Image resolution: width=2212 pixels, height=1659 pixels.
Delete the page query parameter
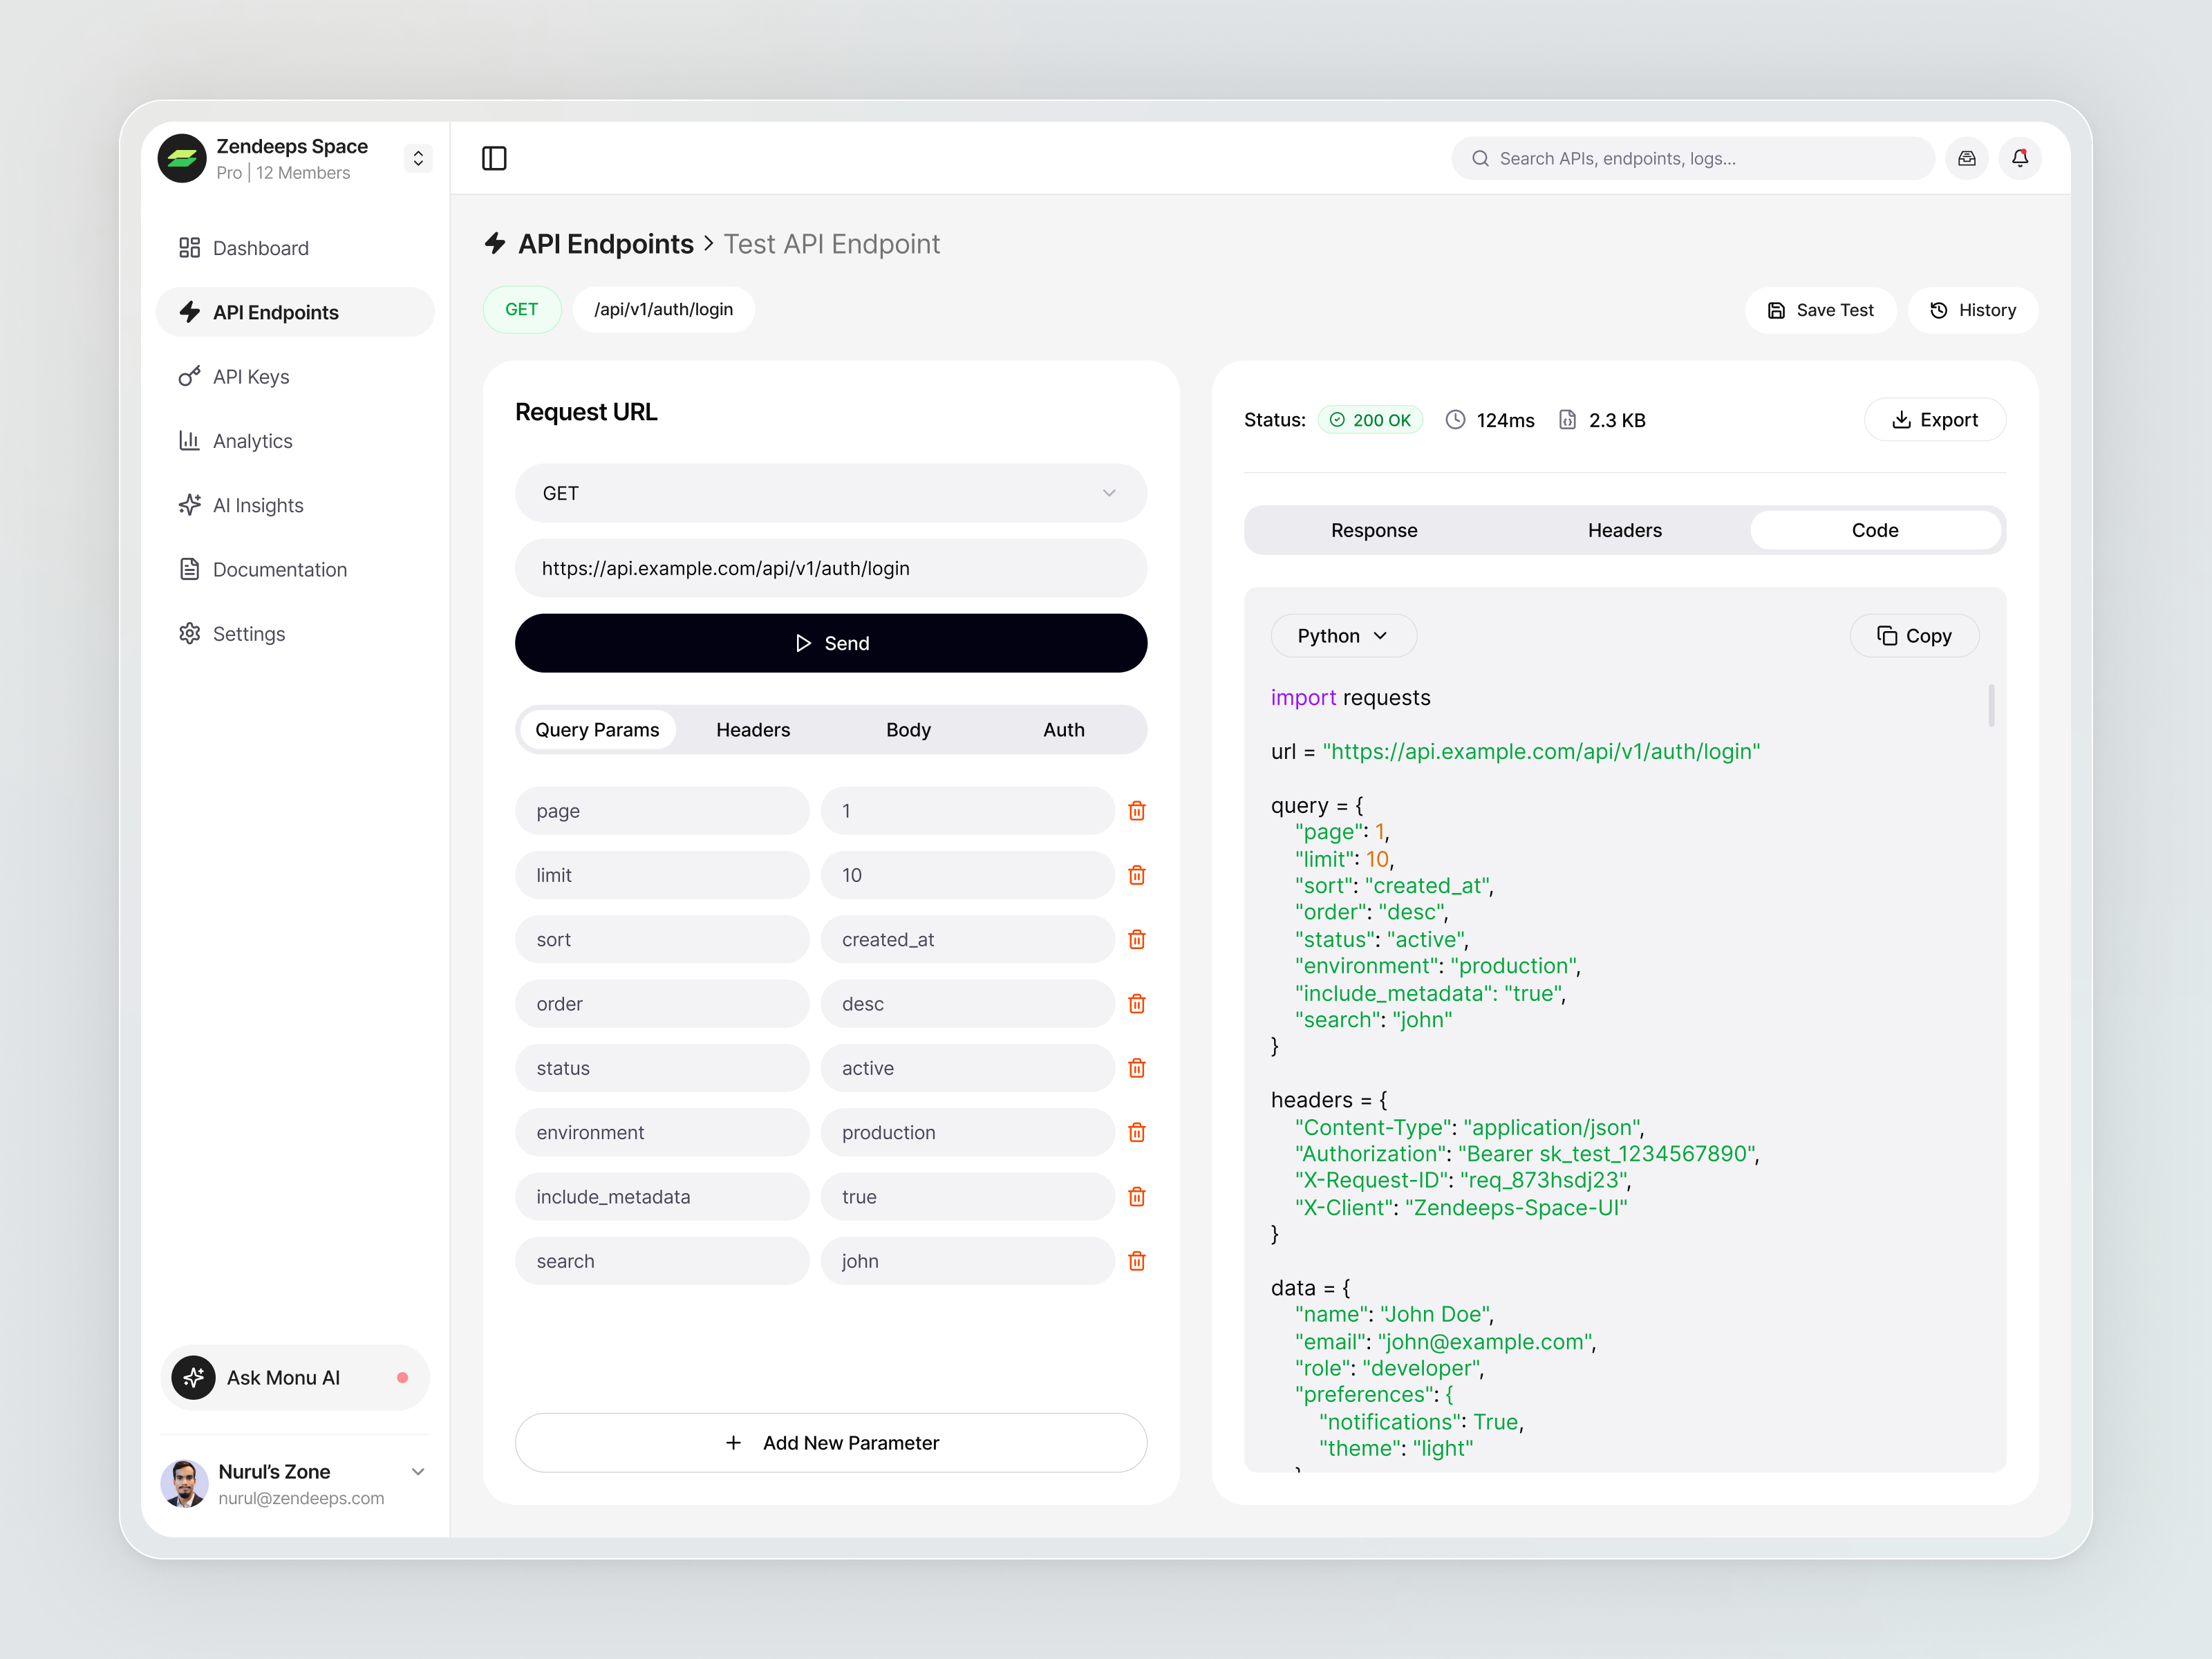tap(1137, 811)
